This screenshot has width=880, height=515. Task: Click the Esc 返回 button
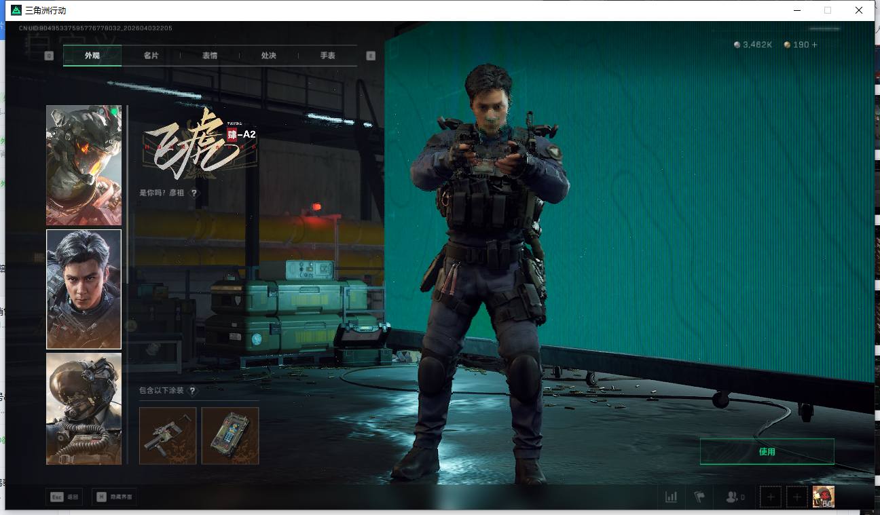tap(65, 497)
